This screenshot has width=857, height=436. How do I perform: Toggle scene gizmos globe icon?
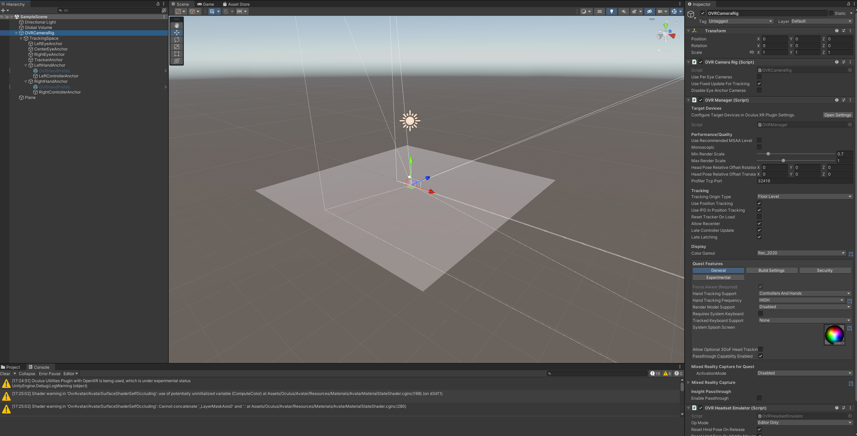point(674,11)
